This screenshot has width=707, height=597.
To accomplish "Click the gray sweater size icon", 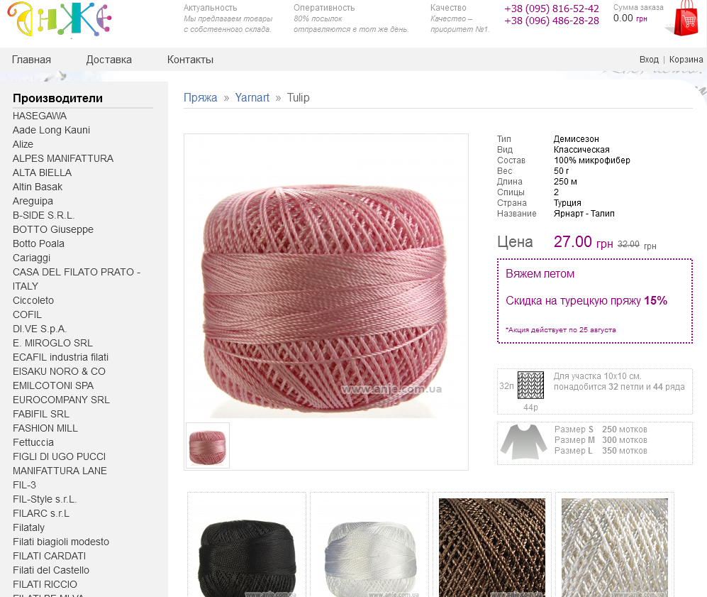I will tap(523, 442).
